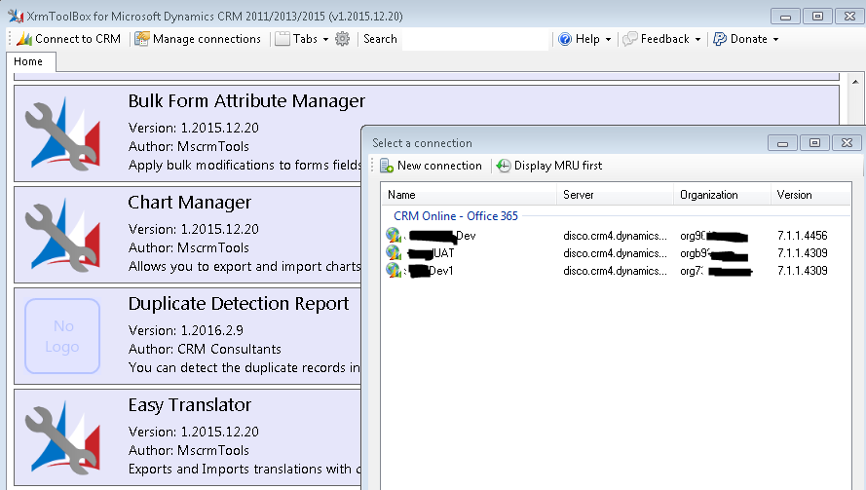Collapse the CRM Online - Office 365 group

[456, 216]
